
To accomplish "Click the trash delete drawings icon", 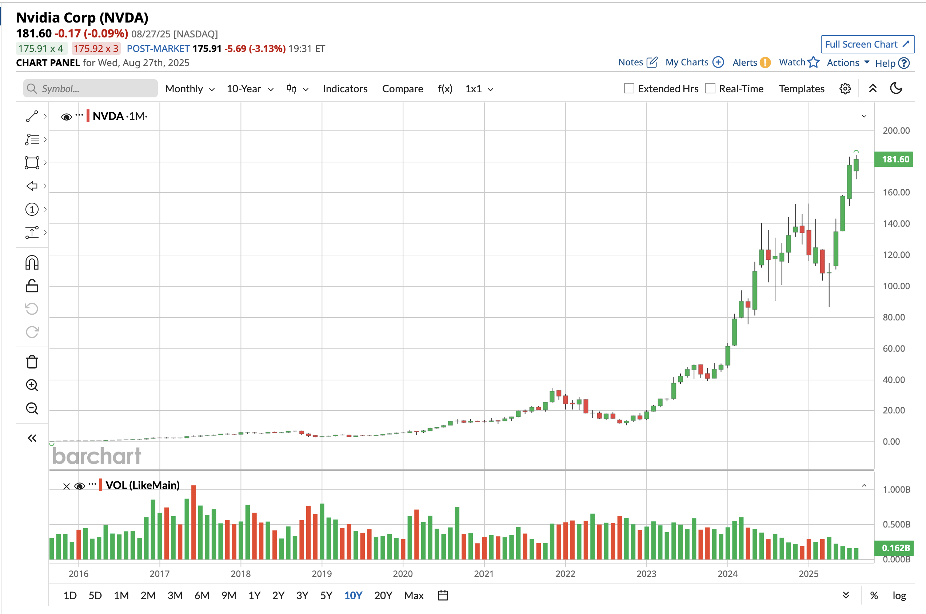I will click(x=32, y=362).
